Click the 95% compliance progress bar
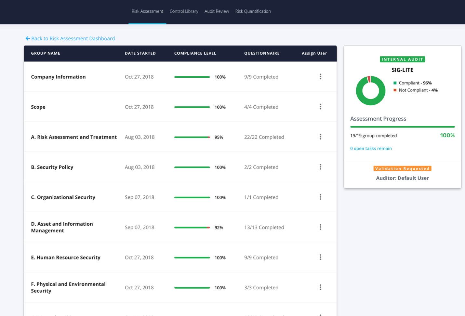 click(x=192, y=137)
